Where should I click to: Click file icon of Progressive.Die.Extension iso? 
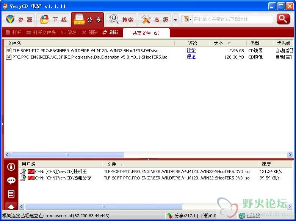click(x=9, y=57)
